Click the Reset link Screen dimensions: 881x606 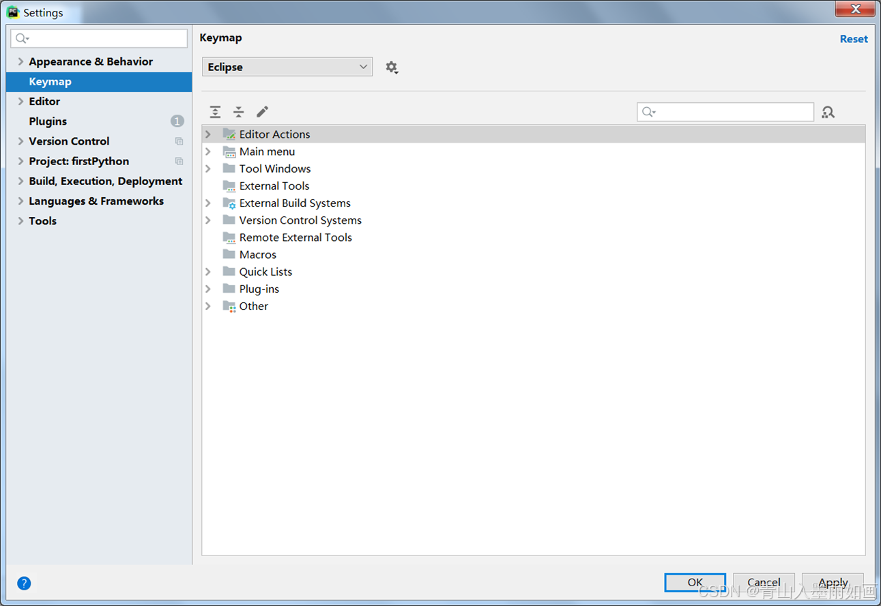tap(854, 39)
